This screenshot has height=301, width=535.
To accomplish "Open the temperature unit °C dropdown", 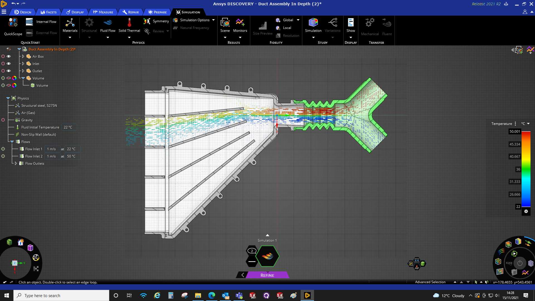I will [526, 124].
